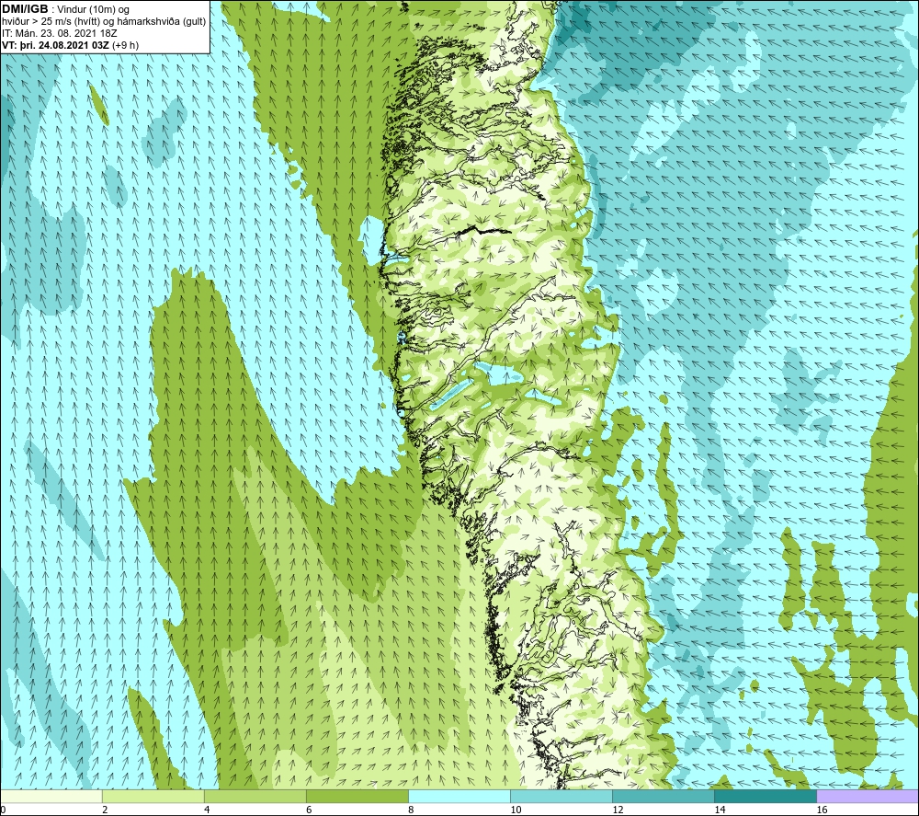Image resolution: width=919 pixels, height=816 pixels.
Task: Click the 0–2 m/s pale yellow legend swatch
Action: (51, 796)
